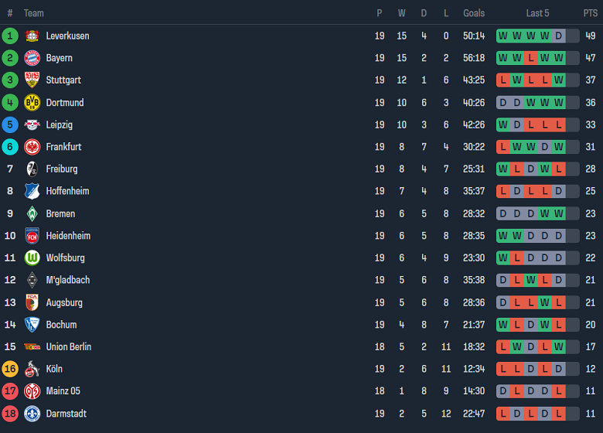
Task: Click the Leipzig team logo
Action: coord(32,124)
